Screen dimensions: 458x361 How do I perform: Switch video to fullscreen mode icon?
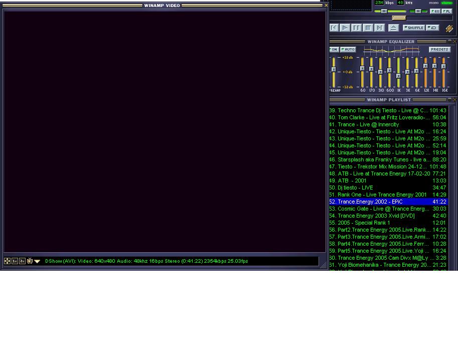pos(8,261)
